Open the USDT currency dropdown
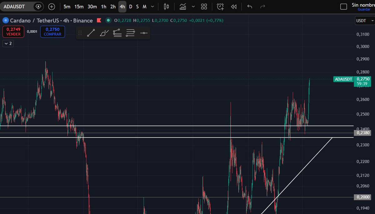The image size is (375, 214). [x=364, y=21]
